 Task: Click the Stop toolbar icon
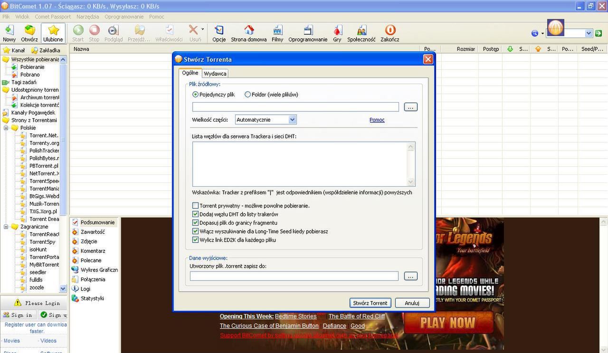point(94,33)
